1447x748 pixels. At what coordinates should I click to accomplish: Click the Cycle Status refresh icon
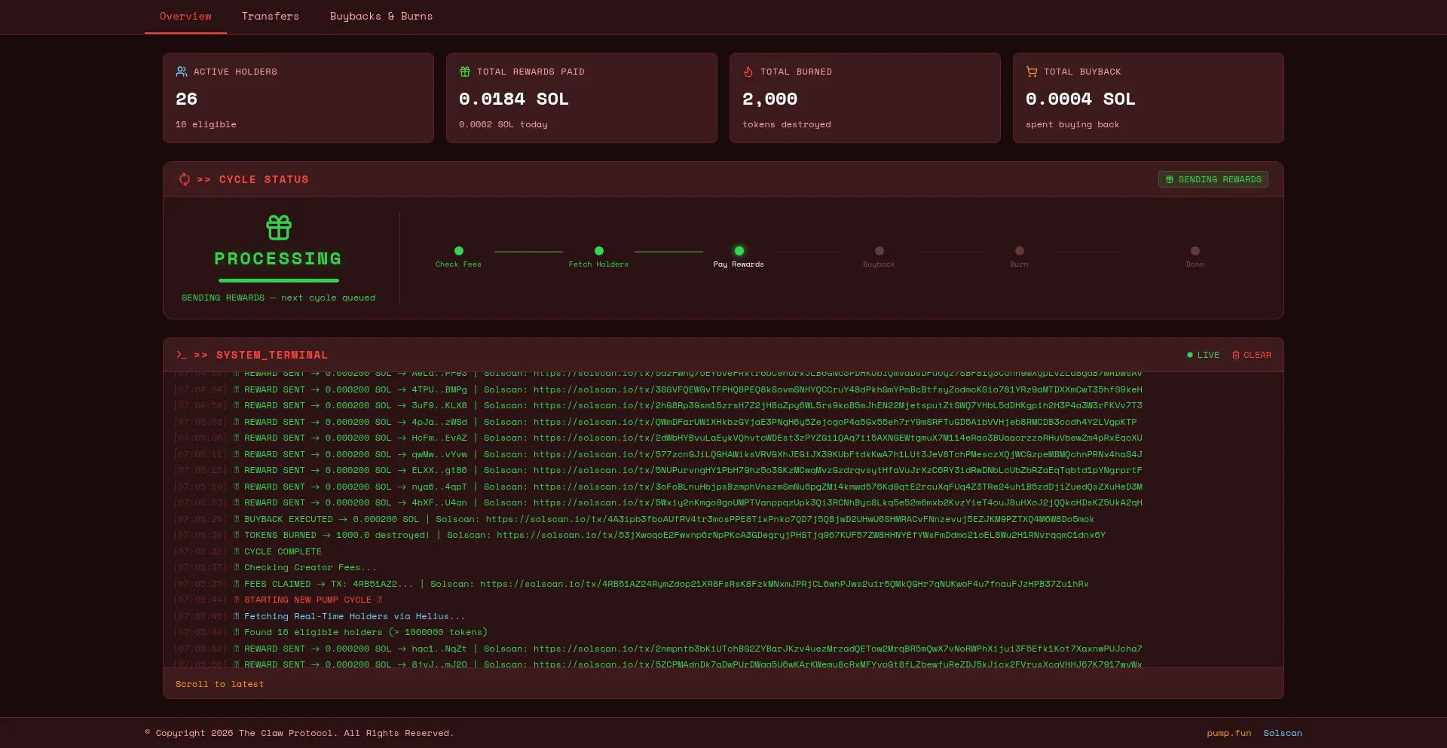pyautogui.click(x=185, y=179)
